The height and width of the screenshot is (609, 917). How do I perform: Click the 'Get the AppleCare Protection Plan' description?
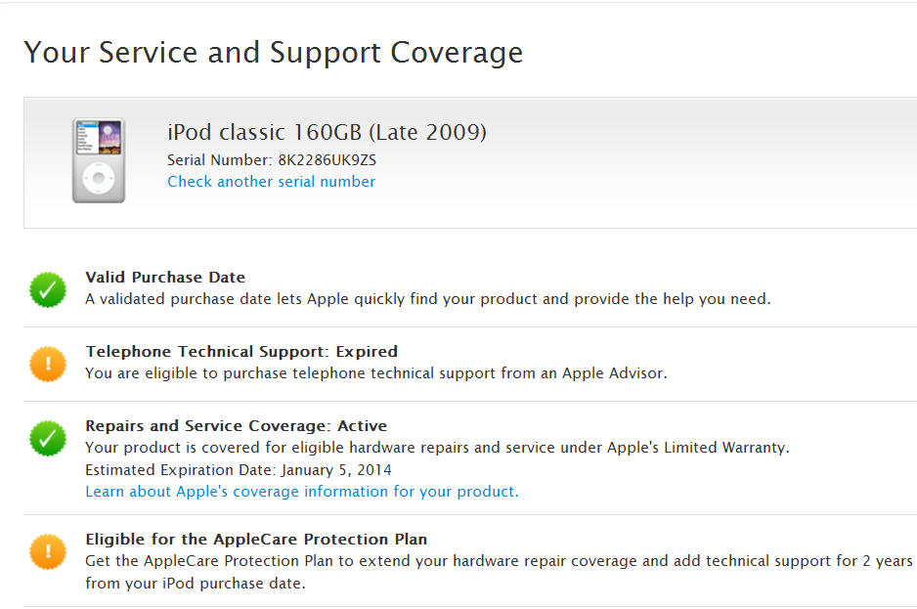tap(499, 562)
